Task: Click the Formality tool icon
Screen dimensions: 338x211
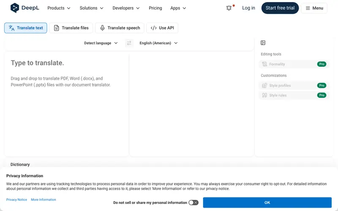Action: tap(264, 64)
